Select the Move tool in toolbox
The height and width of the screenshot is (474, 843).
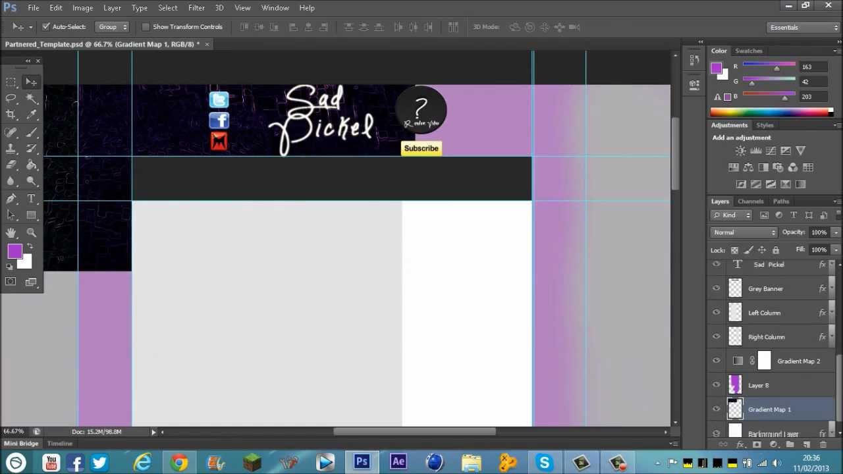coord(31,82)
